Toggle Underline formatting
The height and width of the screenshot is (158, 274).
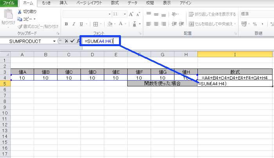click(x=81, y=24)
